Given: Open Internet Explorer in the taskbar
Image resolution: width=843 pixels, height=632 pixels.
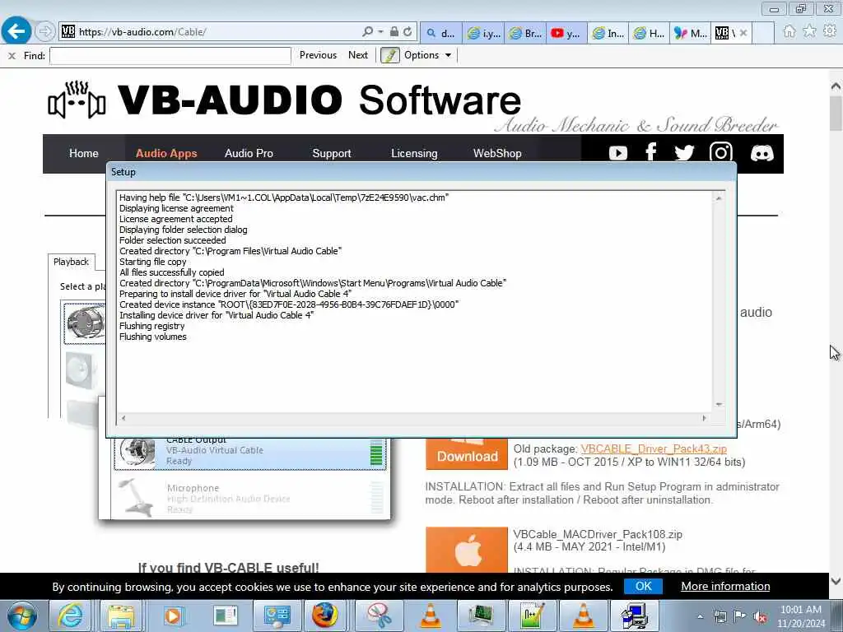Looking at the screenshot, I should coord(70,616).
